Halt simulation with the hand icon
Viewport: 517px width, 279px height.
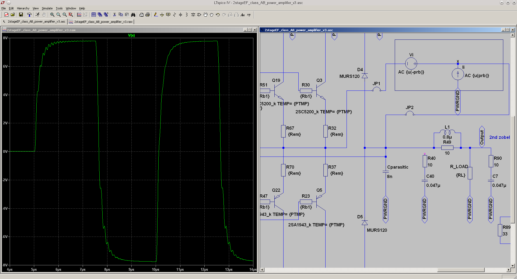44,15
